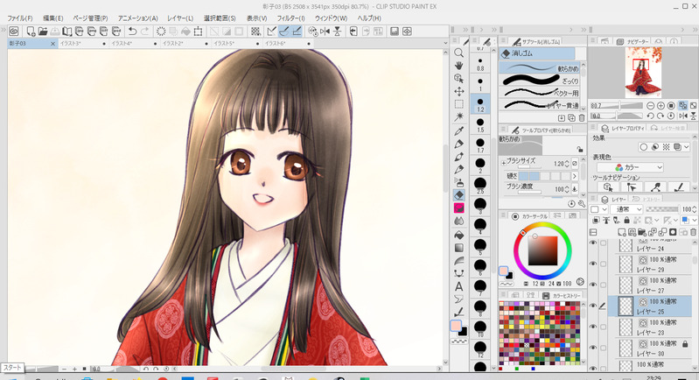
Task: Select the Operation object tool
Action: pos(458,79)
